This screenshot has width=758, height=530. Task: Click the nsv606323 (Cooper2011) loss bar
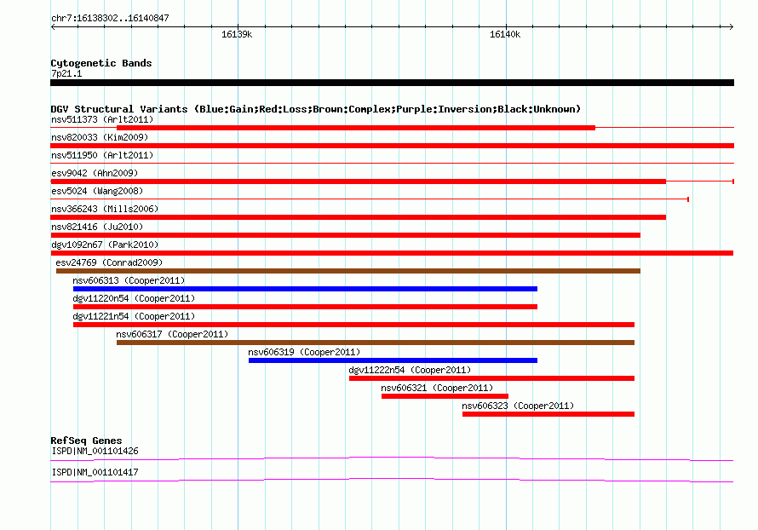tap(548, 414)
